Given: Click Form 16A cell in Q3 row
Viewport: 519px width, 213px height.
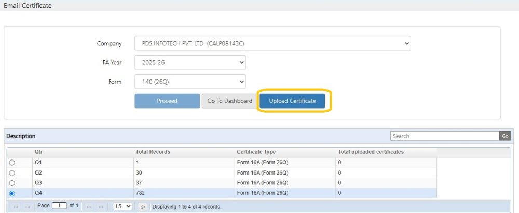Looking at the screenshot, I should coord(285,183).
